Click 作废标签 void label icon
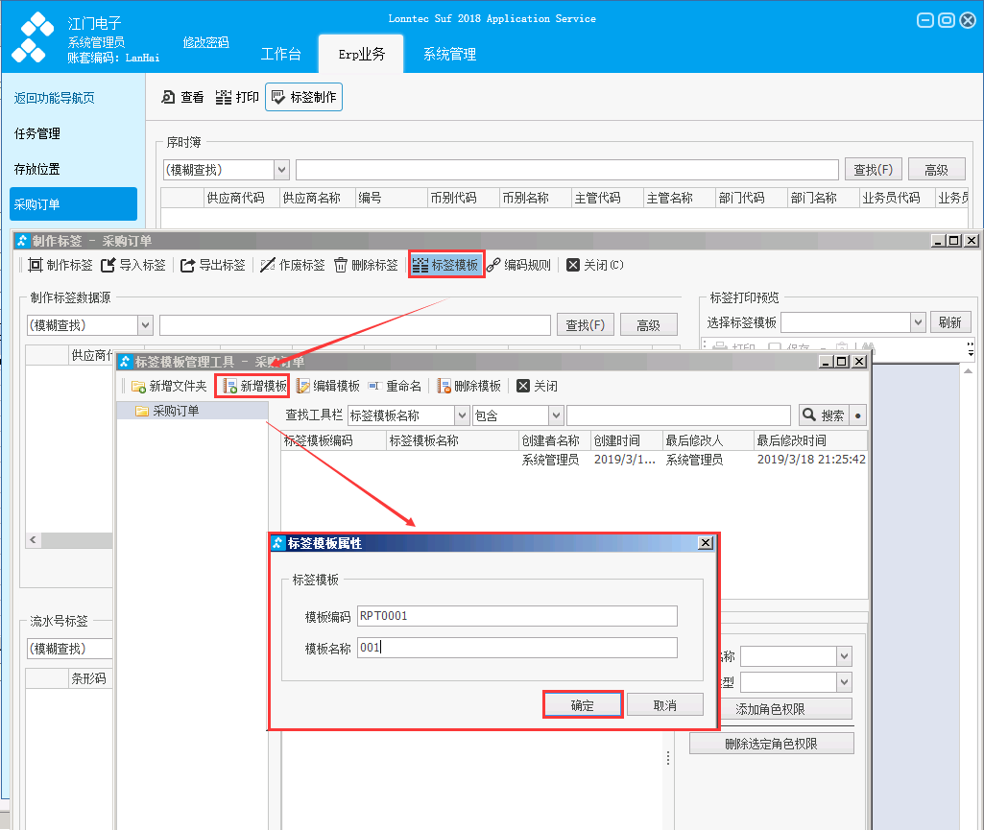This screenshot has height=830, width=984. [x=267, y=265]
